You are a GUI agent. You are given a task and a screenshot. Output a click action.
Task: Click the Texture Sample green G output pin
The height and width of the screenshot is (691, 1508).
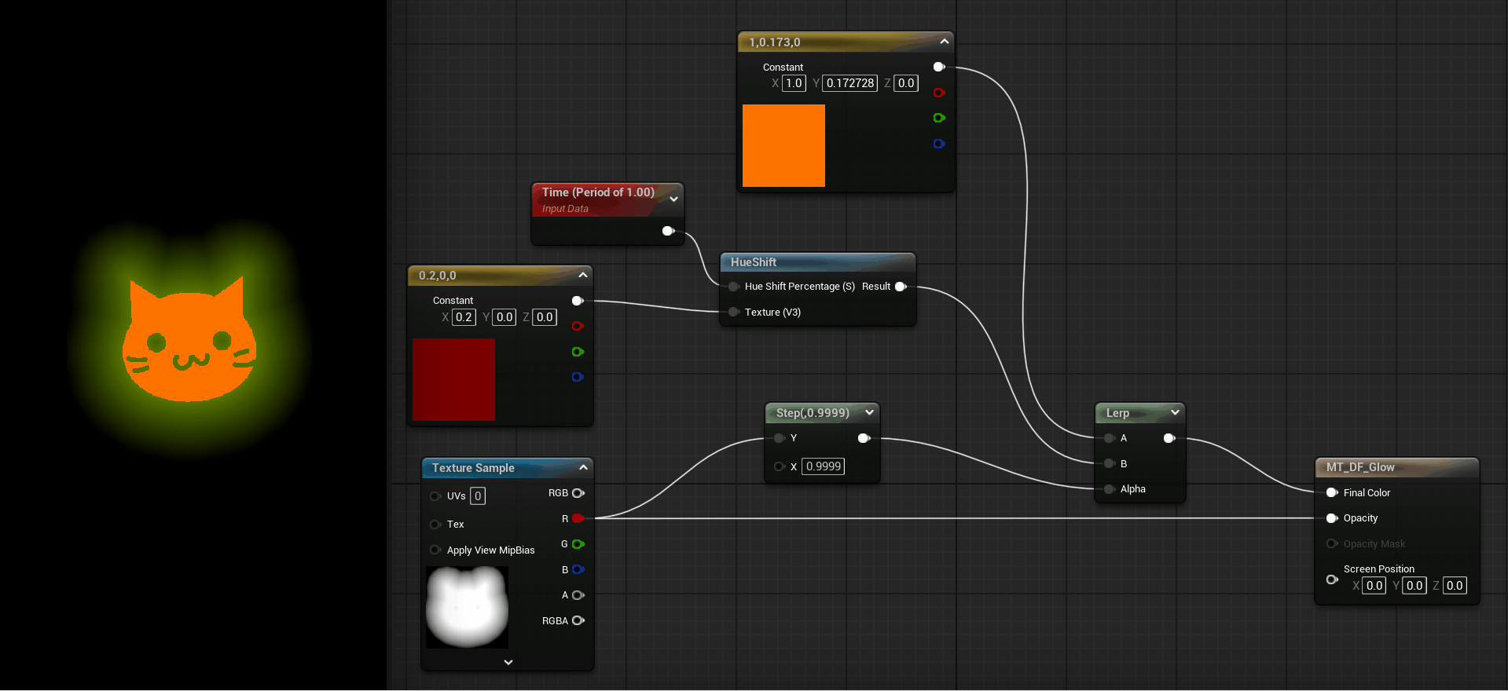(x=578, y=544)
